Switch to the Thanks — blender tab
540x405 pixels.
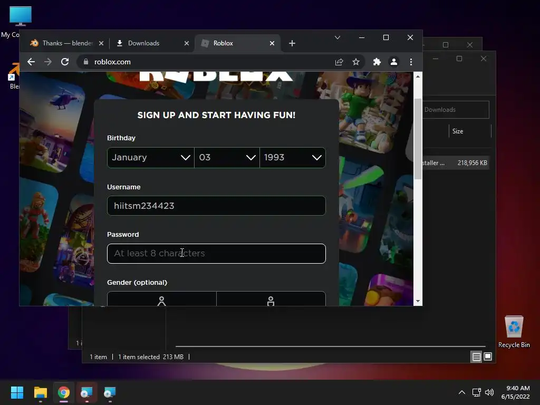[66, 43]
